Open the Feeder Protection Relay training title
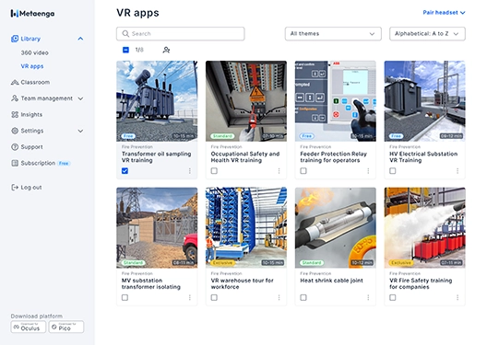The image size is (487, 345). point(333,157)
